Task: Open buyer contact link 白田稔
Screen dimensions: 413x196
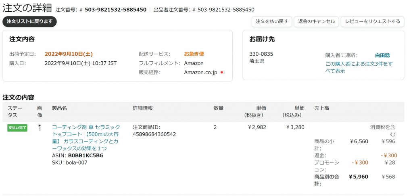Action: coord(382,56)
